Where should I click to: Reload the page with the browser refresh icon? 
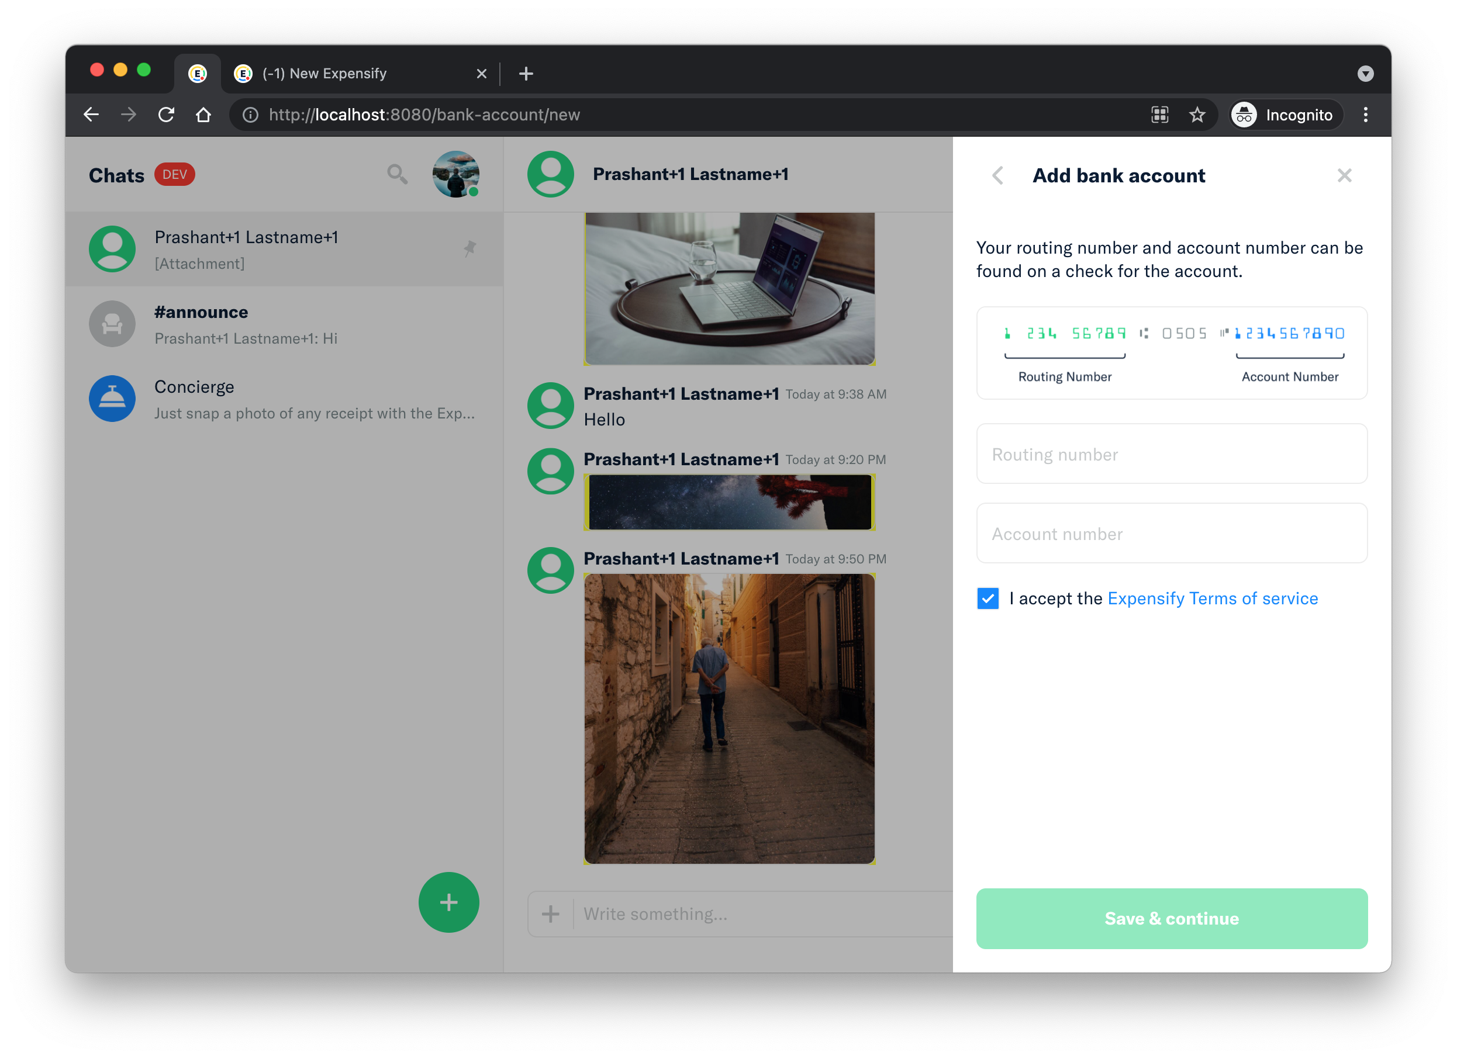pyautogui.click(x=167, y=115)
